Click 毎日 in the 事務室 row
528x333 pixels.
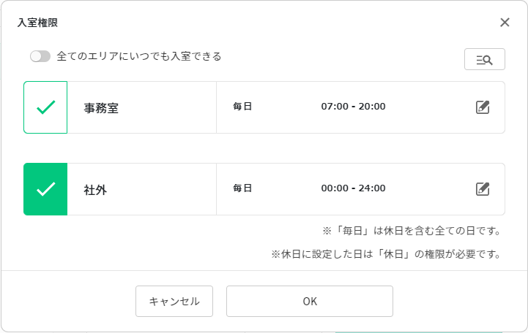click(x=242, y=107)
